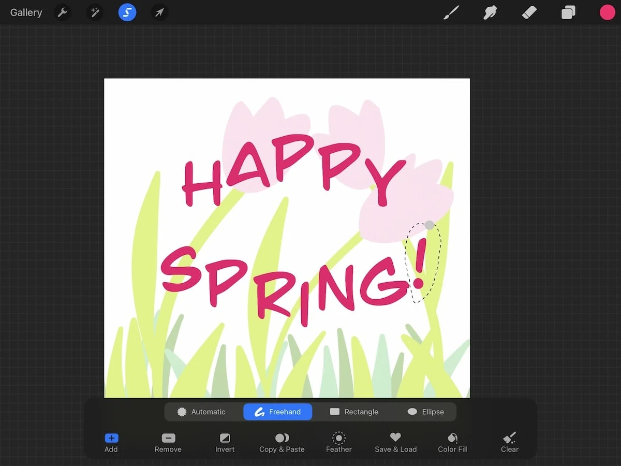The width and height of the screenshot is (621, 466).
Task: Switch to Rectangle selection mode
Action: point(354,412)
